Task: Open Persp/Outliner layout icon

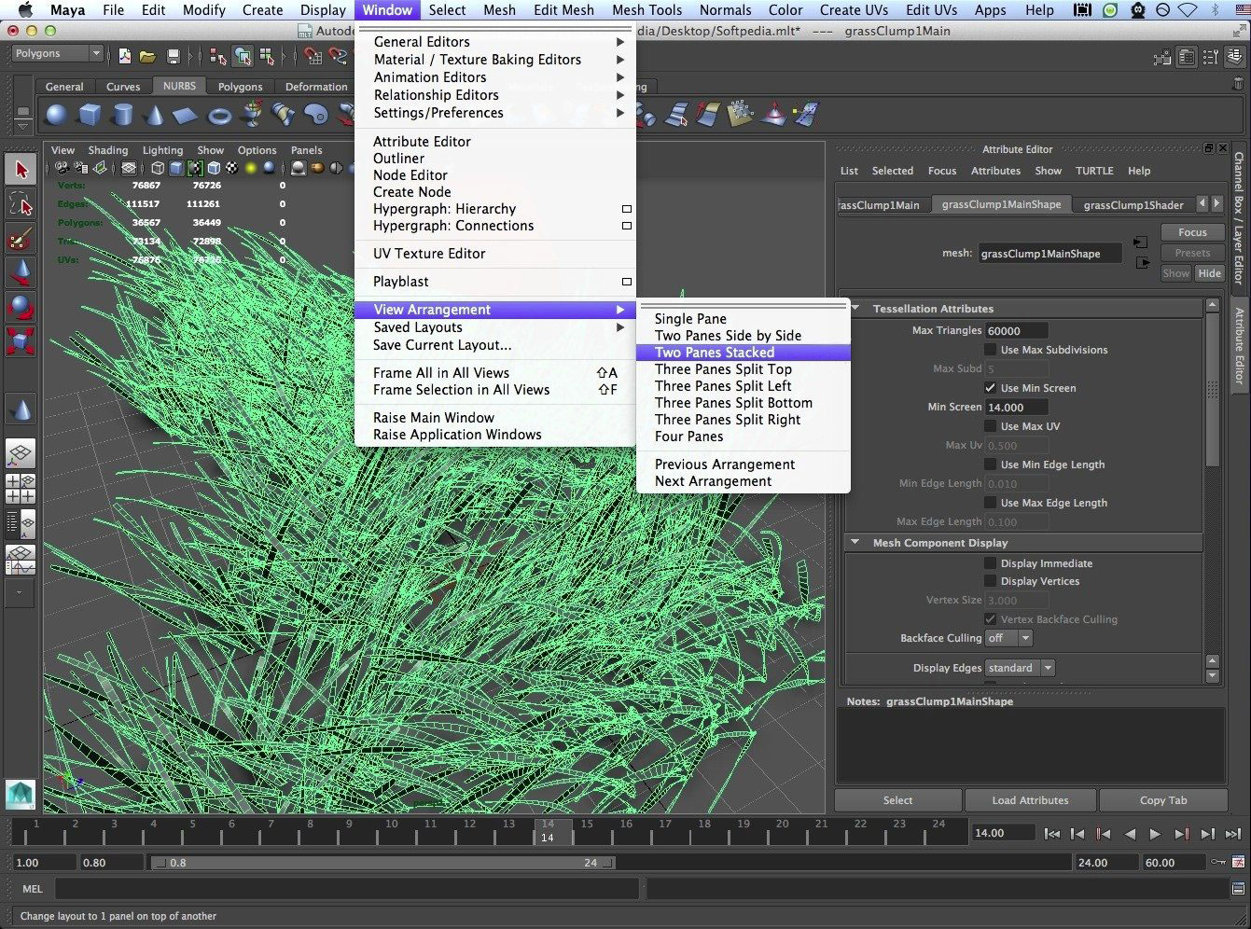Action: pos(21,524)
